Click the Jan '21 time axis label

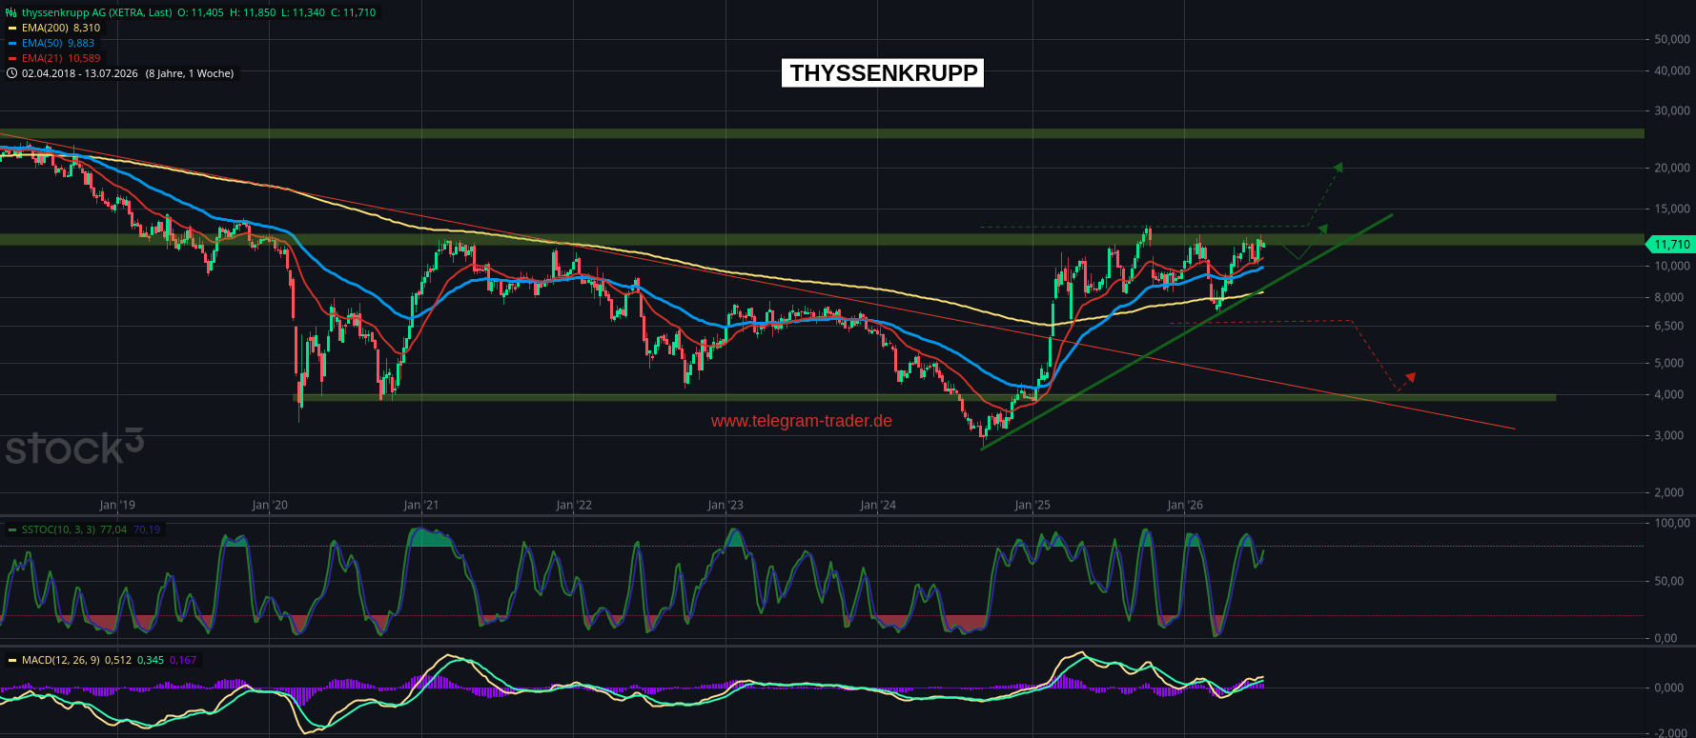[x=421, y=505]
